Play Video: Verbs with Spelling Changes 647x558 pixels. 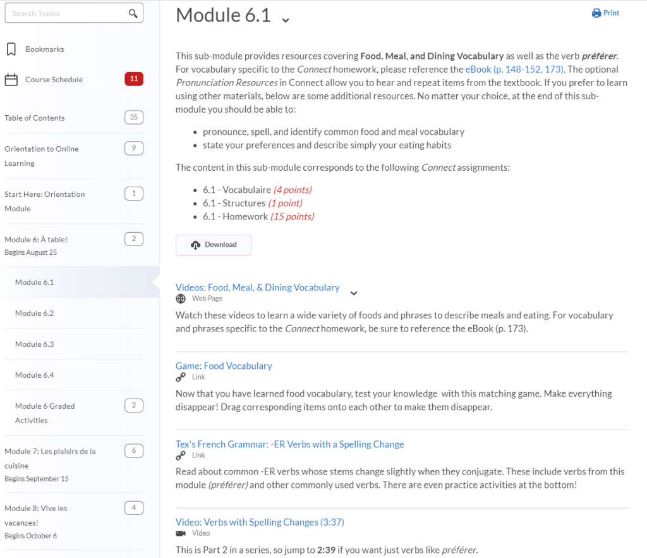click(260, 522)
